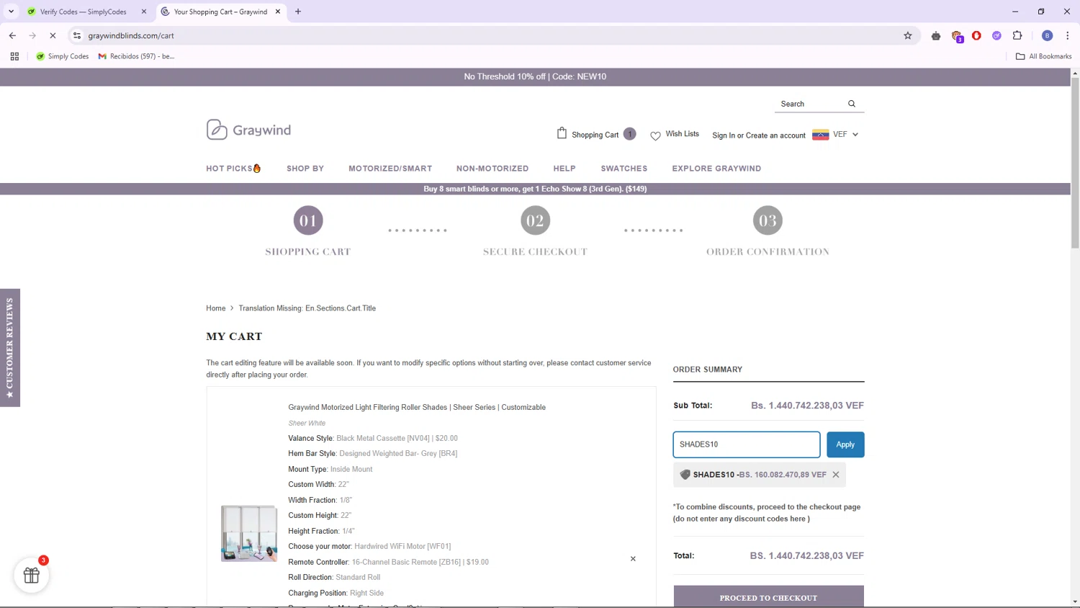Open the Shopping Cart bag icon
Viewport: 1080px width, 608px height.
tap(562, 133)
